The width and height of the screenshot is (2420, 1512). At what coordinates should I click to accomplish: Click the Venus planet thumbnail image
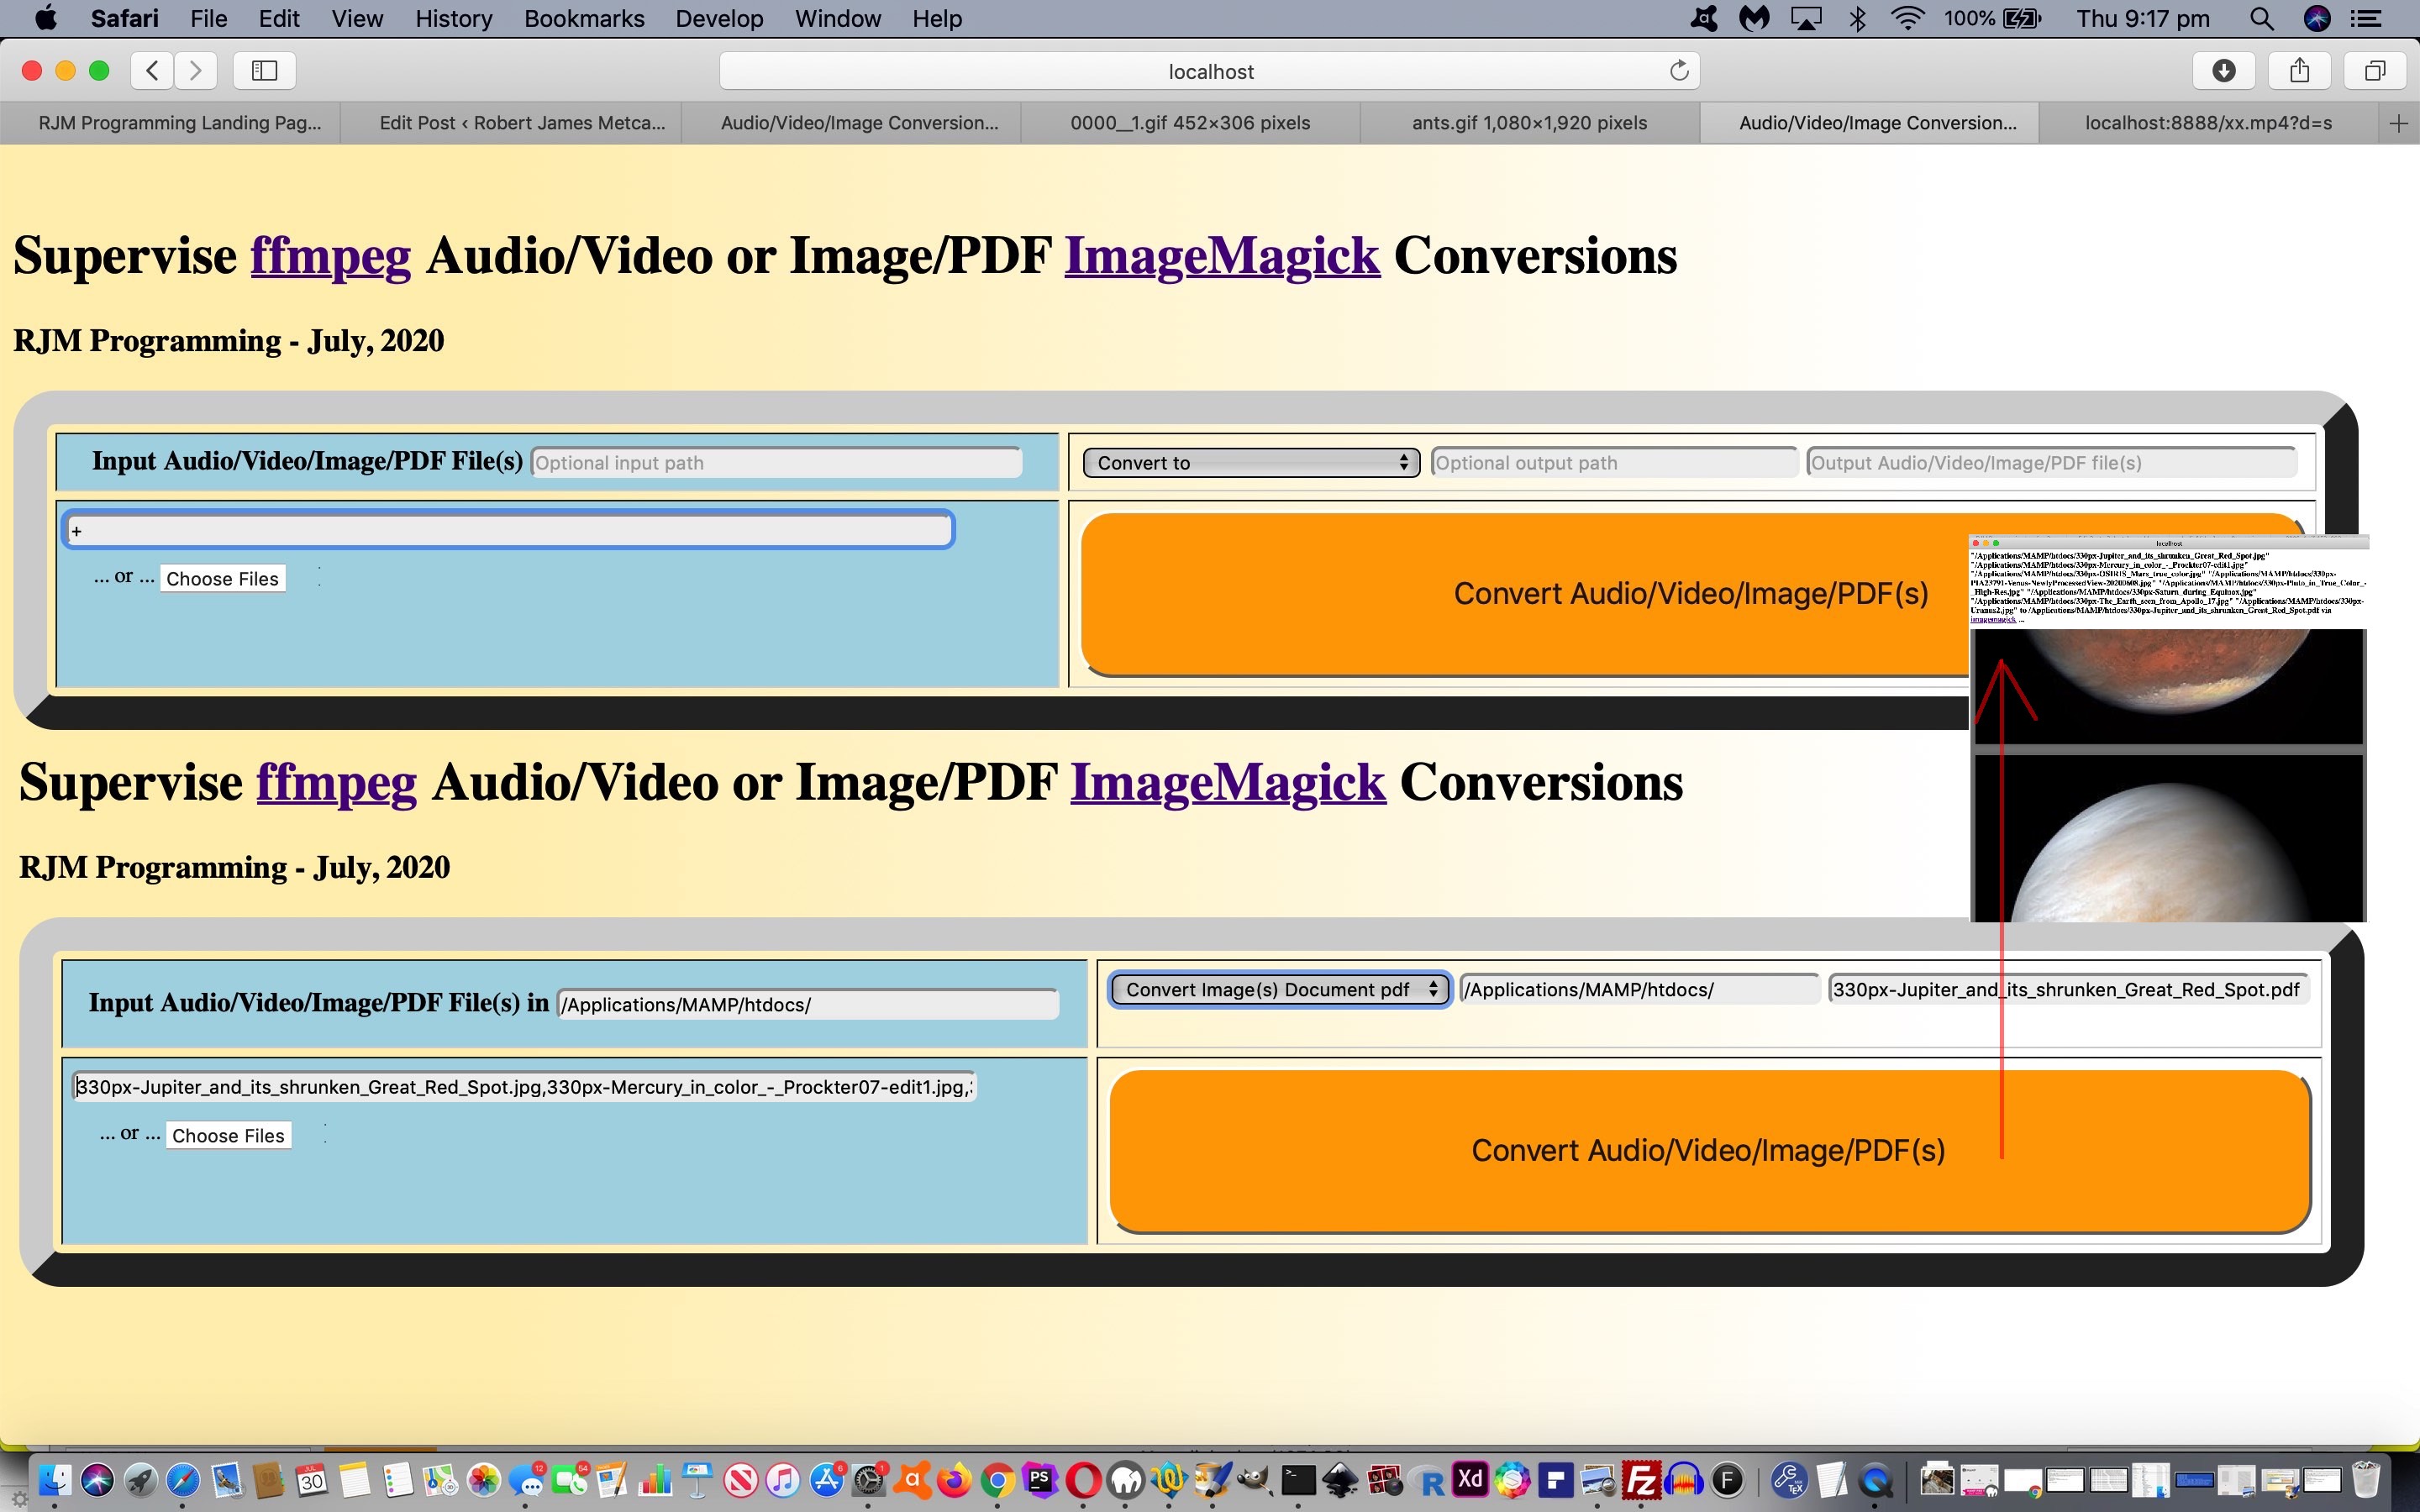click(2168, 838)
